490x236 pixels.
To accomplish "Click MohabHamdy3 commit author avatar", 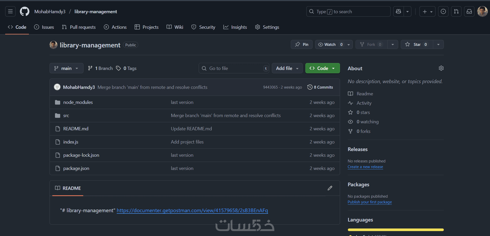I will [57, 87].
